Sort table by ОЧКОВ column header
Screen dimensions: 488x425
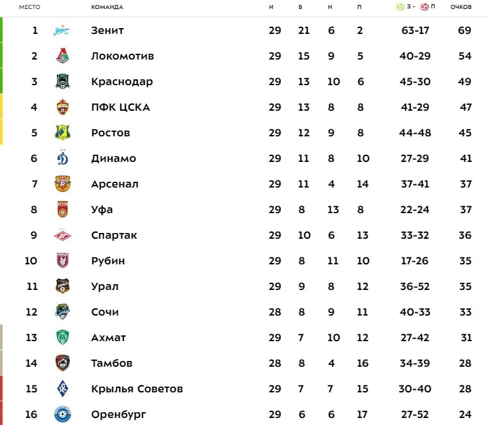(x=461, y=7)
